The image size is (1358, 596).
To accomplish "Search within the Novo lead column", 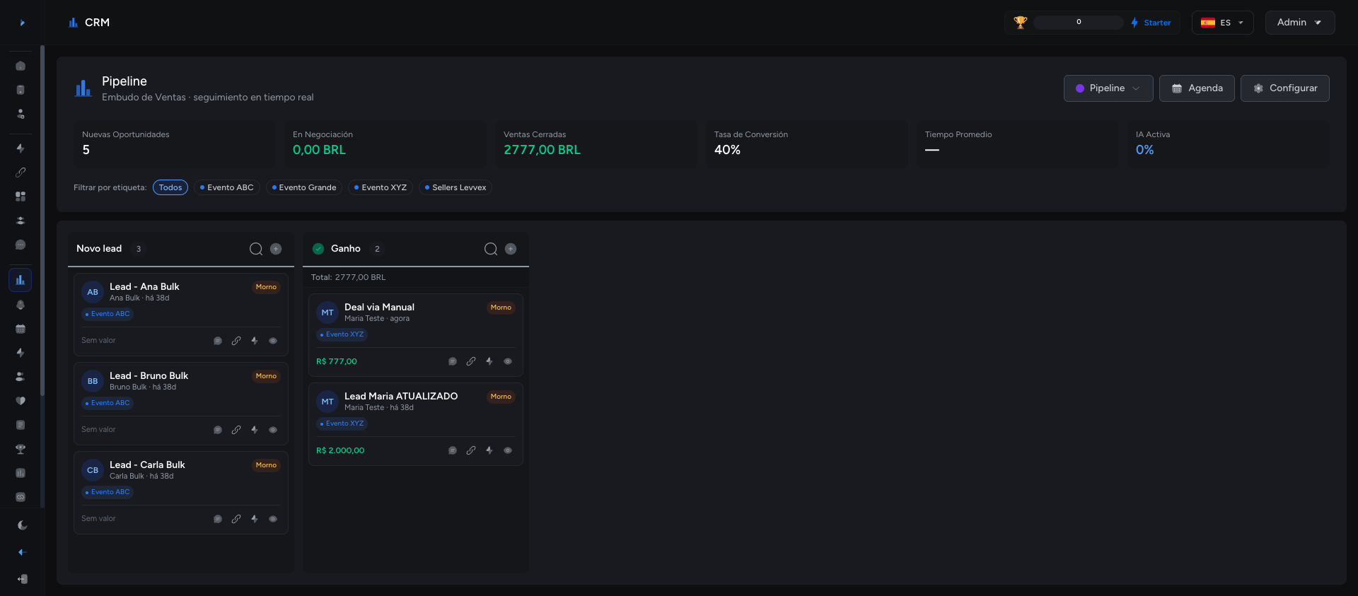I will point(256,249).
